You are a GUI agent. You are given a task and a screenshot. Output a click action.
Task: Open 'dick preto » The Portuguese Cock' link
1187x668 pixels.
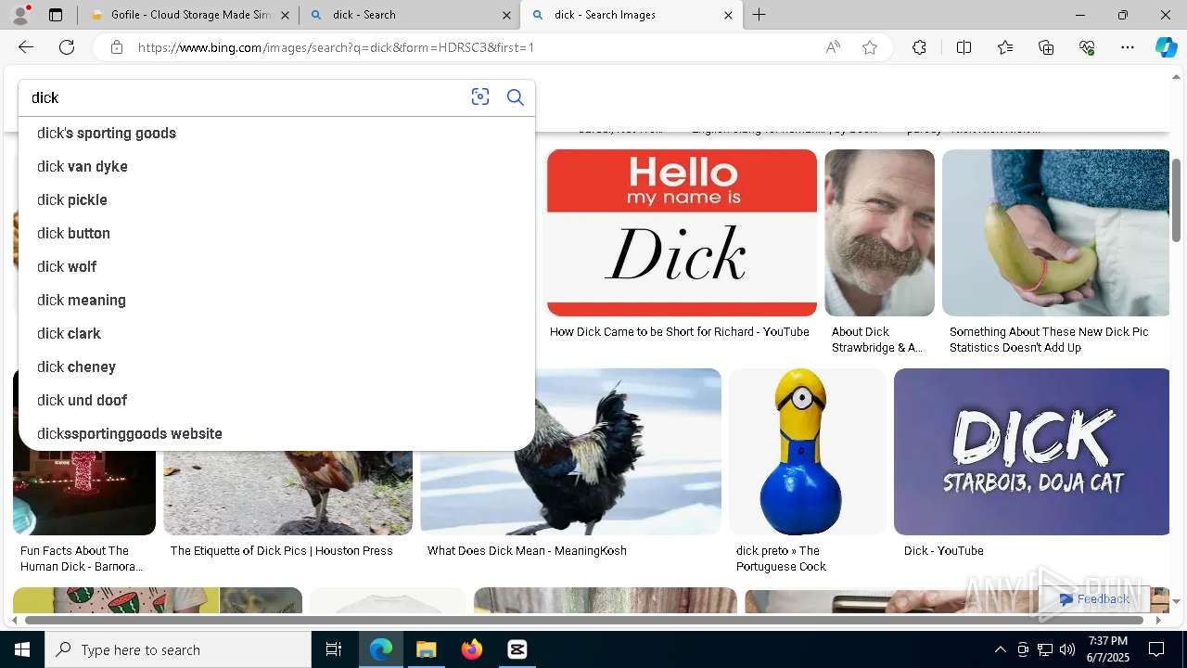[x=781, y=559]
